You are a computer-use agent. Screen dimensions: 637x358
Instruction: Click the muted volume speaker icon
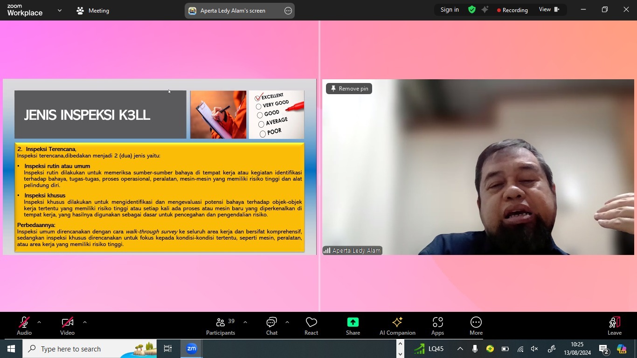click(x=535, y=349)
